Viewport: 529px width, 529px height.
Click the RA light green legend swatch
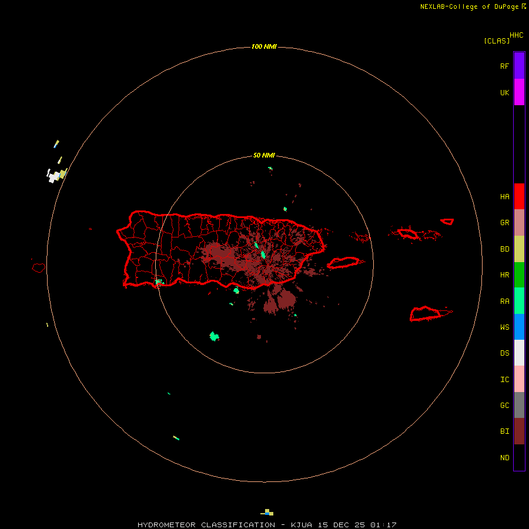coord(519,301)
